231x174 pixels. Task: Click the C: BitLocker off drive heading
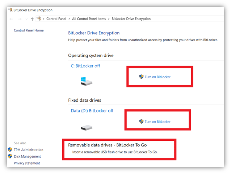coord(85,66)
